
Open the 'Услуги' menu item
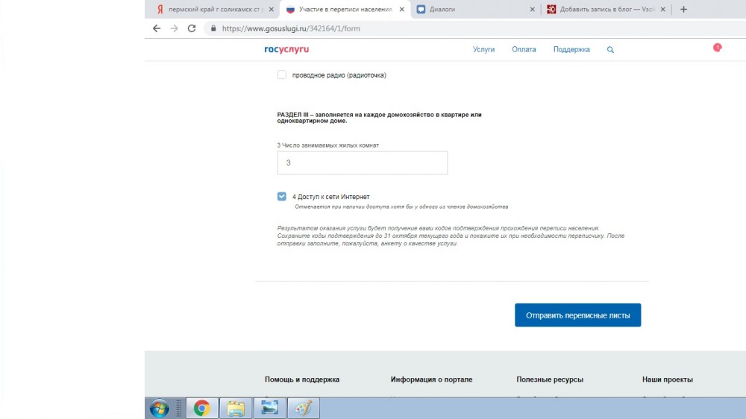click(483, 50)
